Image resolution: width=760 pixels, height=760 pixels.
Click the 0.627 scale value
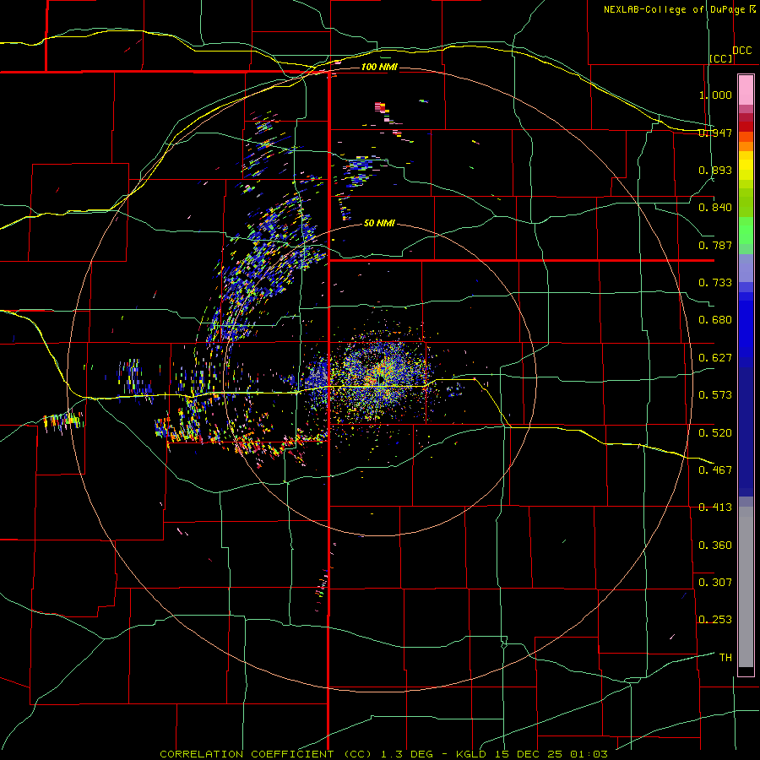715,358
